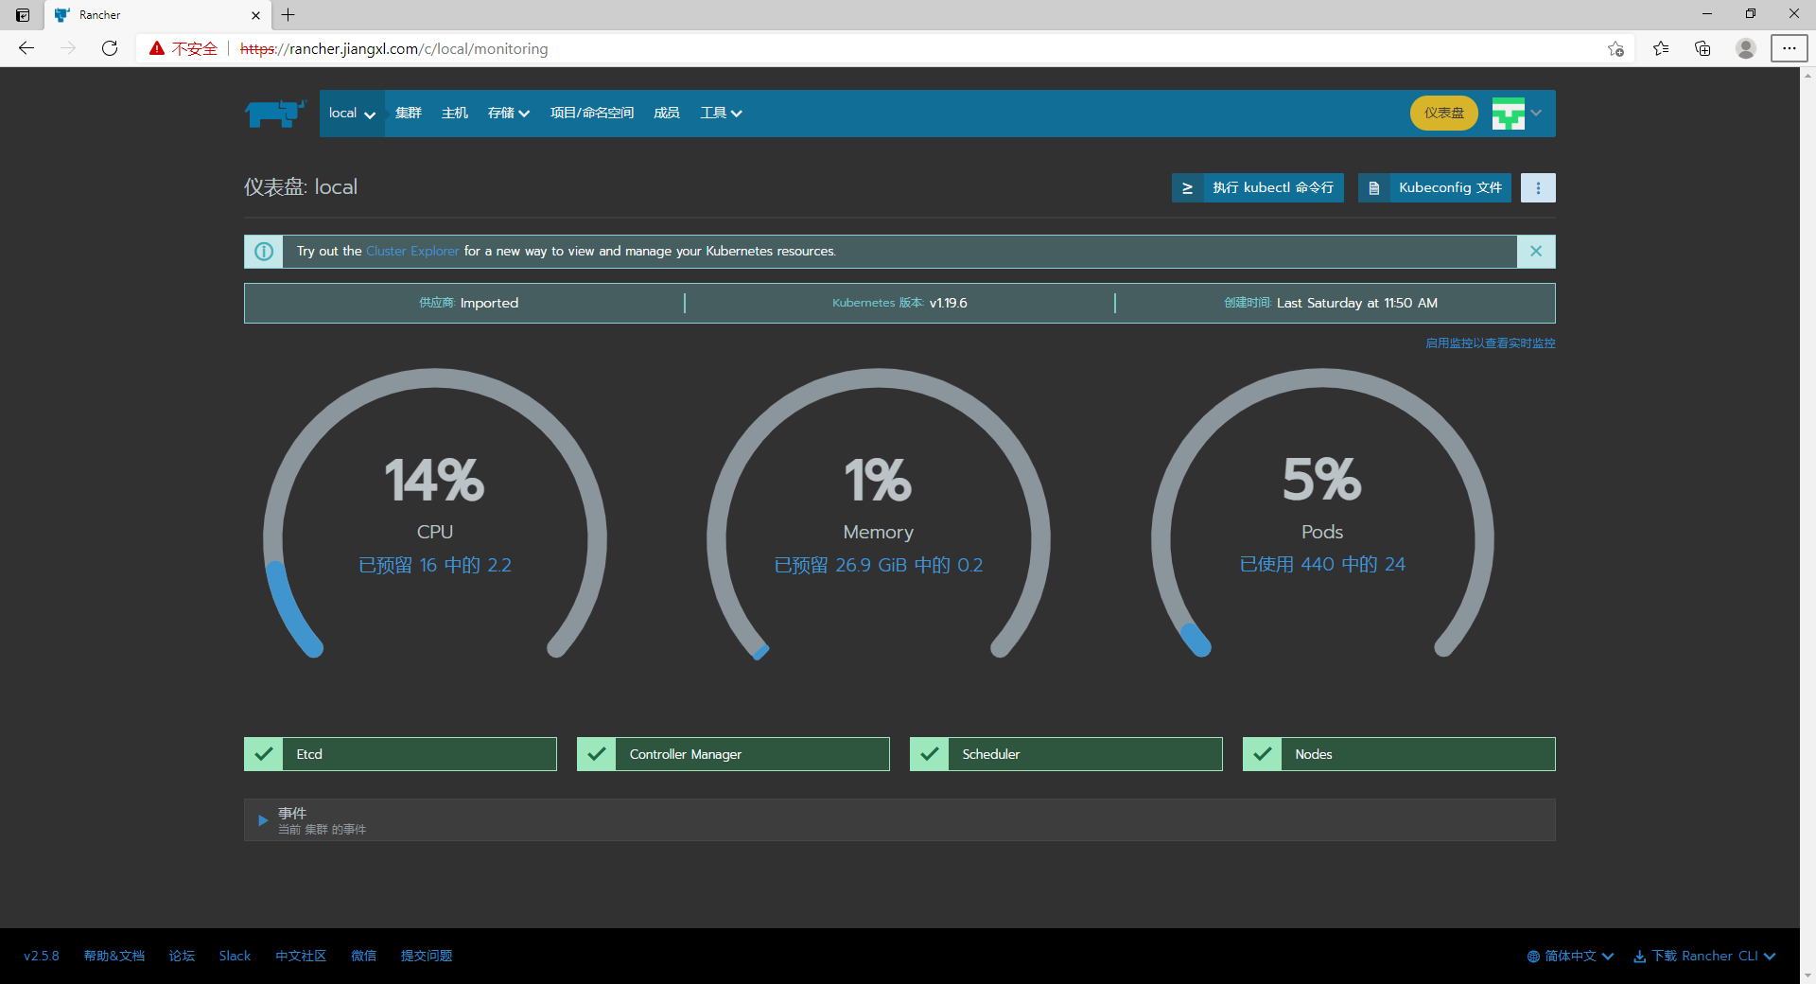Image resolution: width=1816 pixels, height=984 pixels.
Task: Follow the Cluster Explorer link
Action: (412, 251)
